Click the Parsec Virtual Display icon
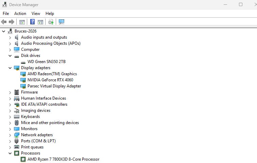 pyautogui.click(x=23, y=86)
